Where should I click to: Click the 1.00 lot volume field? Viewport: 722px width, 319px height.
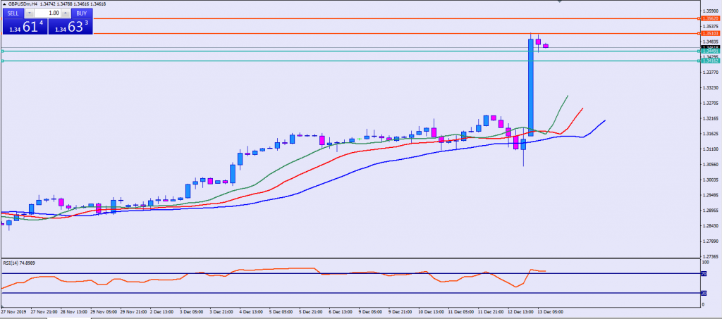click(x=48, y=13)
